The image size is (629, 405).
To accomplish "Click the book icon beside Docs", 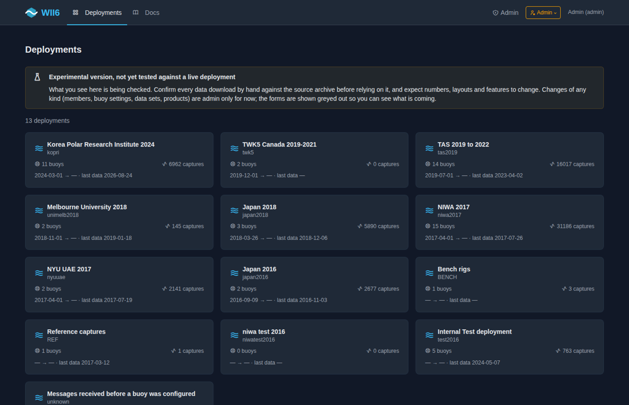I will pyautogui.click(x=136, y=12).
